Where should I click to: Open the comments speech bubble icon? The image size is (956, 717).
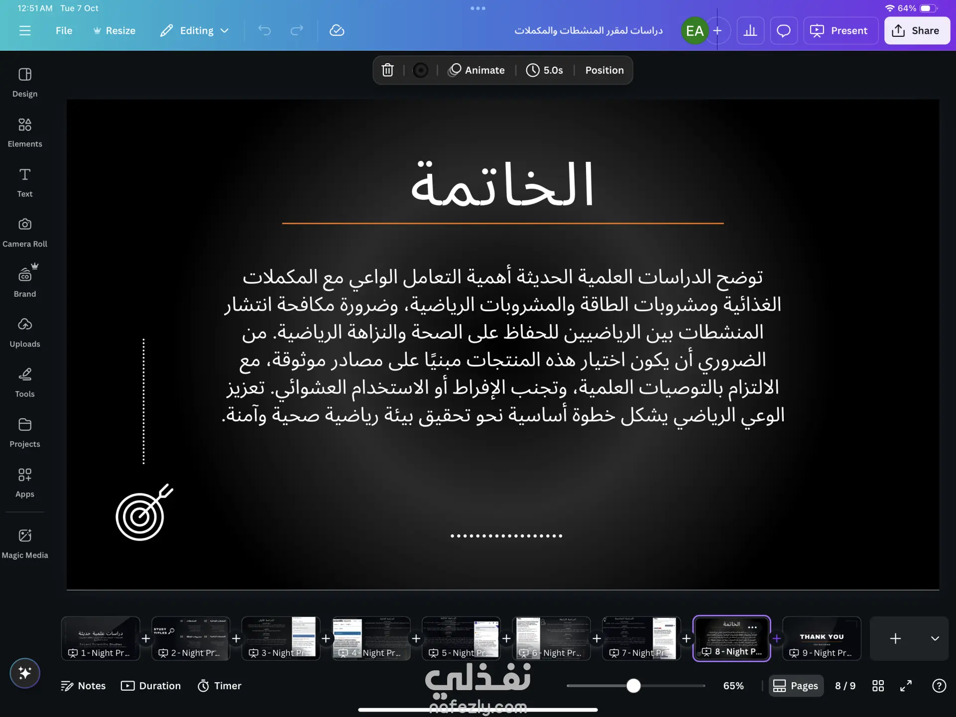coord(784,31)
